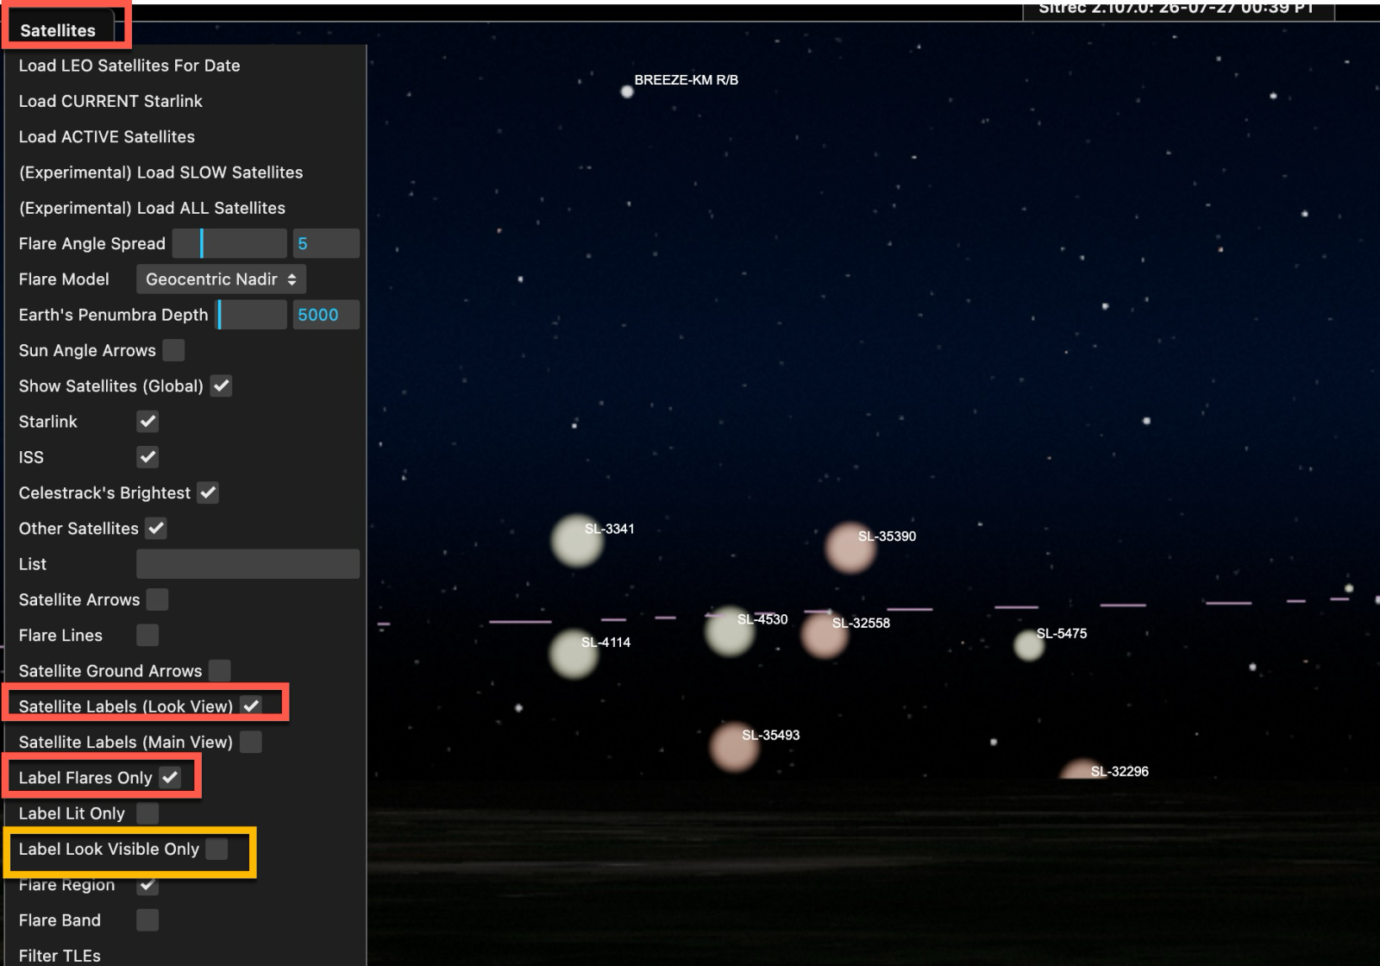Click the SL-32296 satellite label
This screenshot has height=966, width=1380.
(1120, 772)
